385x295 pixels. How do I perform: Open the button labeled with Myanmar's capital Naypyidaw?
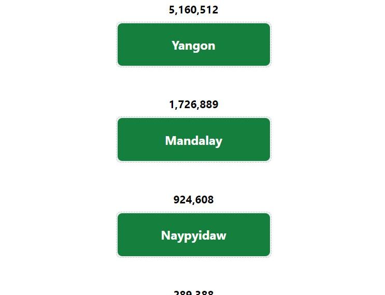[x=194, y=234]
